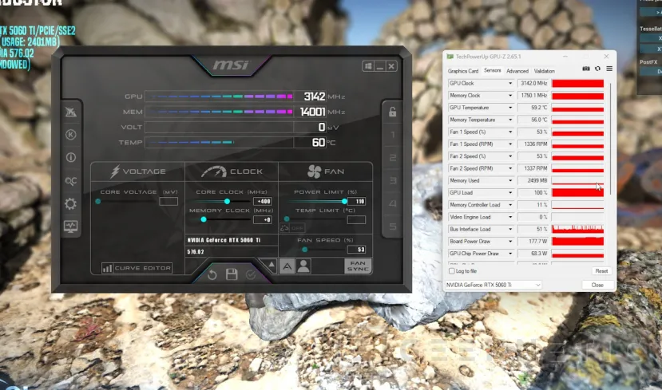Open the Memory Temperature sensor dropdown
Image resolution: width=662 pixels, height=390 pixels.
510,120
